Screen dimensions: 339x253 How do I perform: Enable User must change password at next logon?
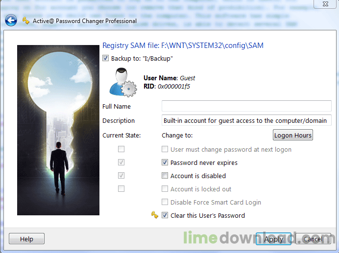pyautogui.click(x=165, y=149)
